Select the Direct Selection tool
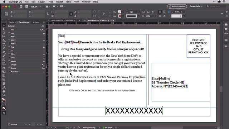This screenshot has width=229, height=129. 4,29
